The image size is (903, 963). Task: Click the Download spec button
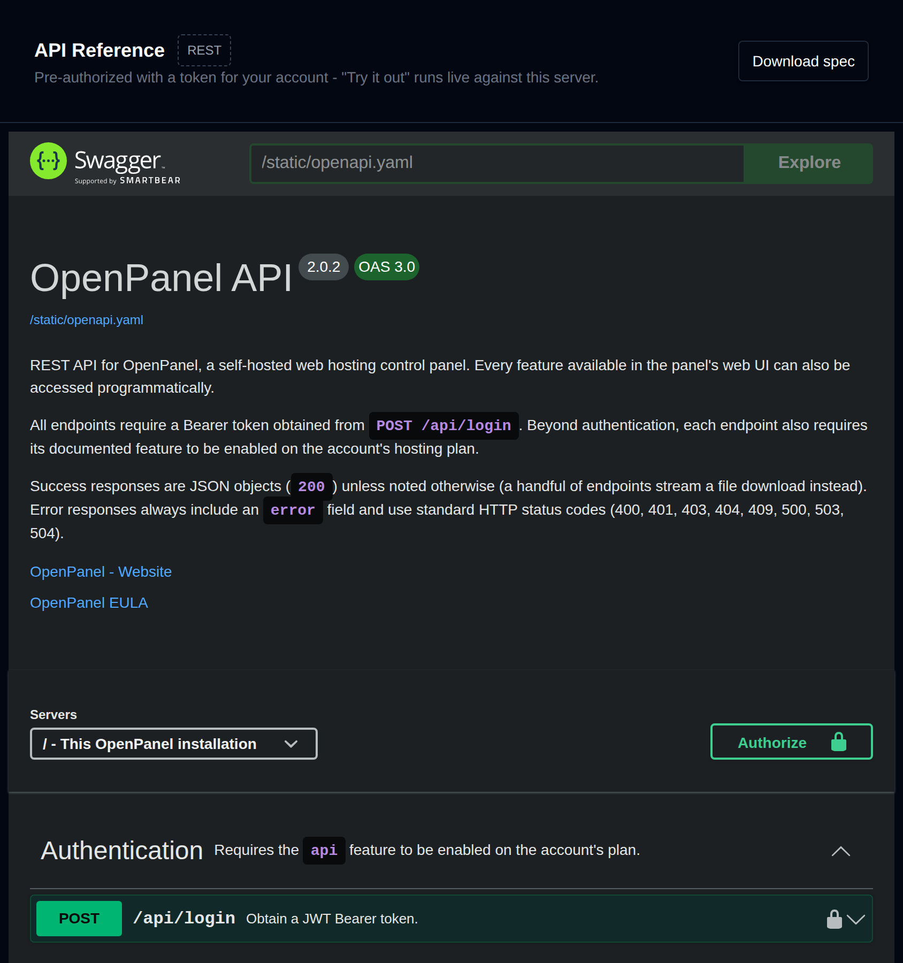[x=803, y=61]
